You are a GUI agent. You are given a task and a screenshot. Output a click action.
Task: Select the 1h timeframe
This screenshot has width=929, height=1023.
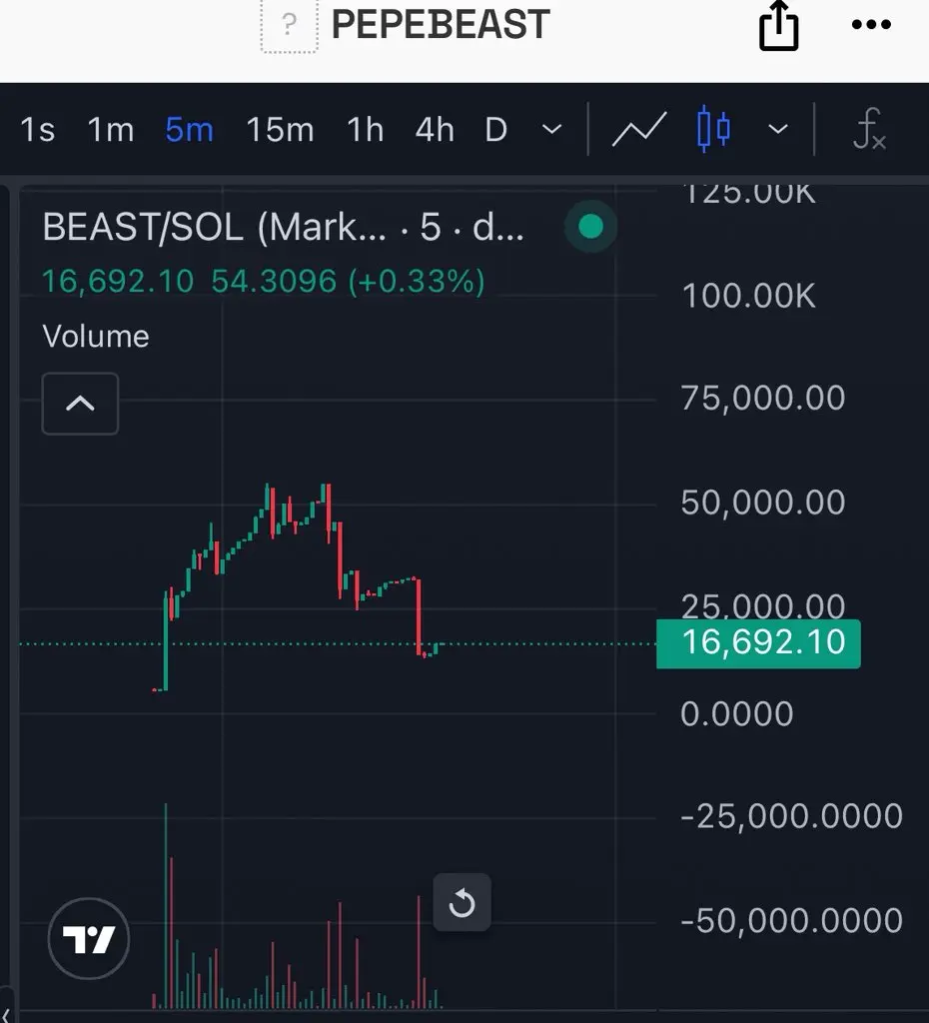365,129
